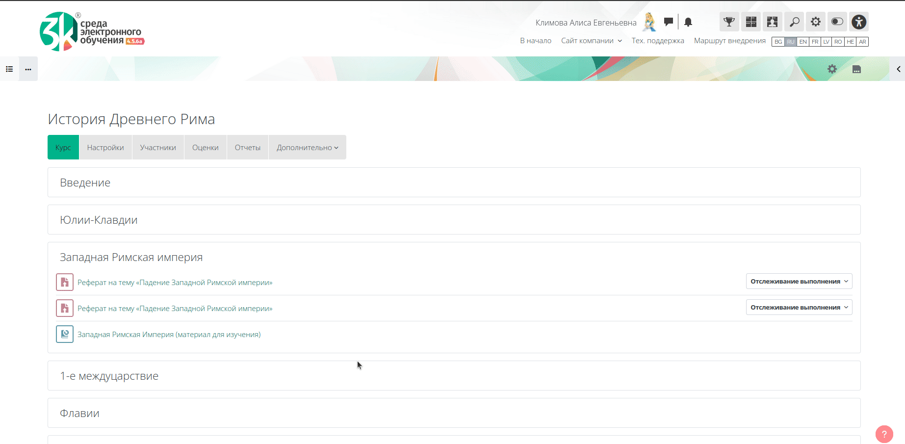Select FR language option
This screenshot has height=444, width=905.
point(815,42)
